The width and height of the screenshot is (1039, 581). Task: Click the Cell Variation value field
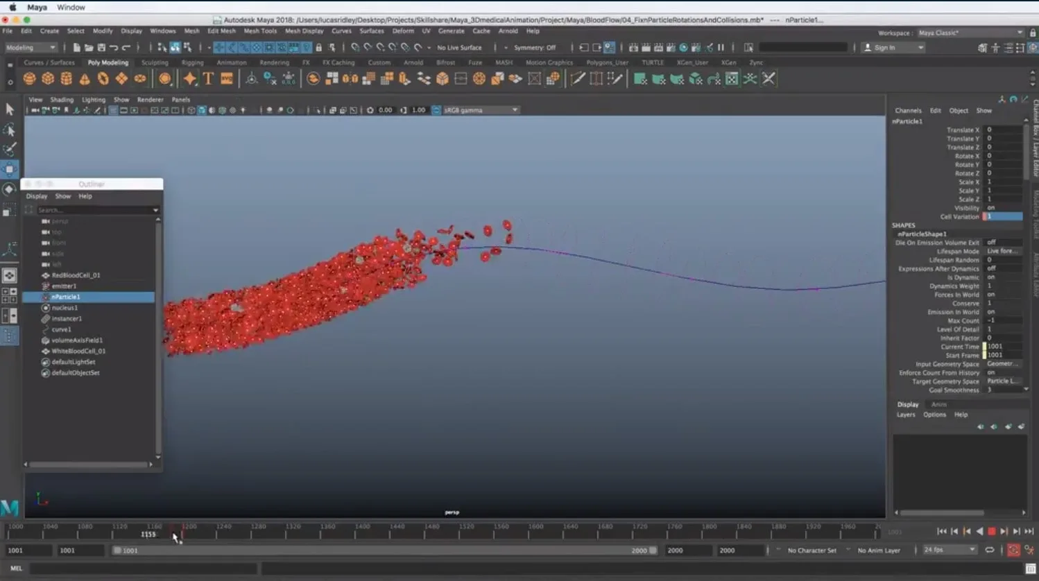1003,216
